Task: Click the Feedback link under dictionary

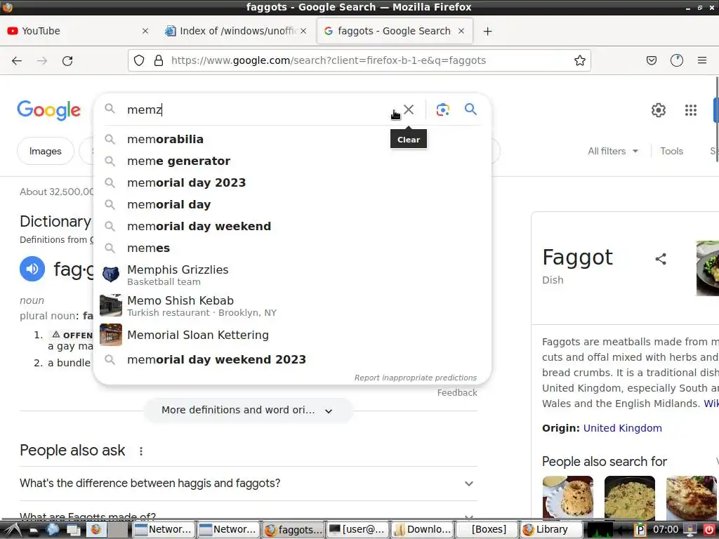Action: point(457,393)
